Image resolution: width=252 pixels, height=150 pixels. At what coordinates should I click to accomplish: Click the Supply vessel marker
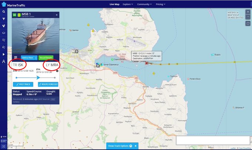click(x=213, y=55)
